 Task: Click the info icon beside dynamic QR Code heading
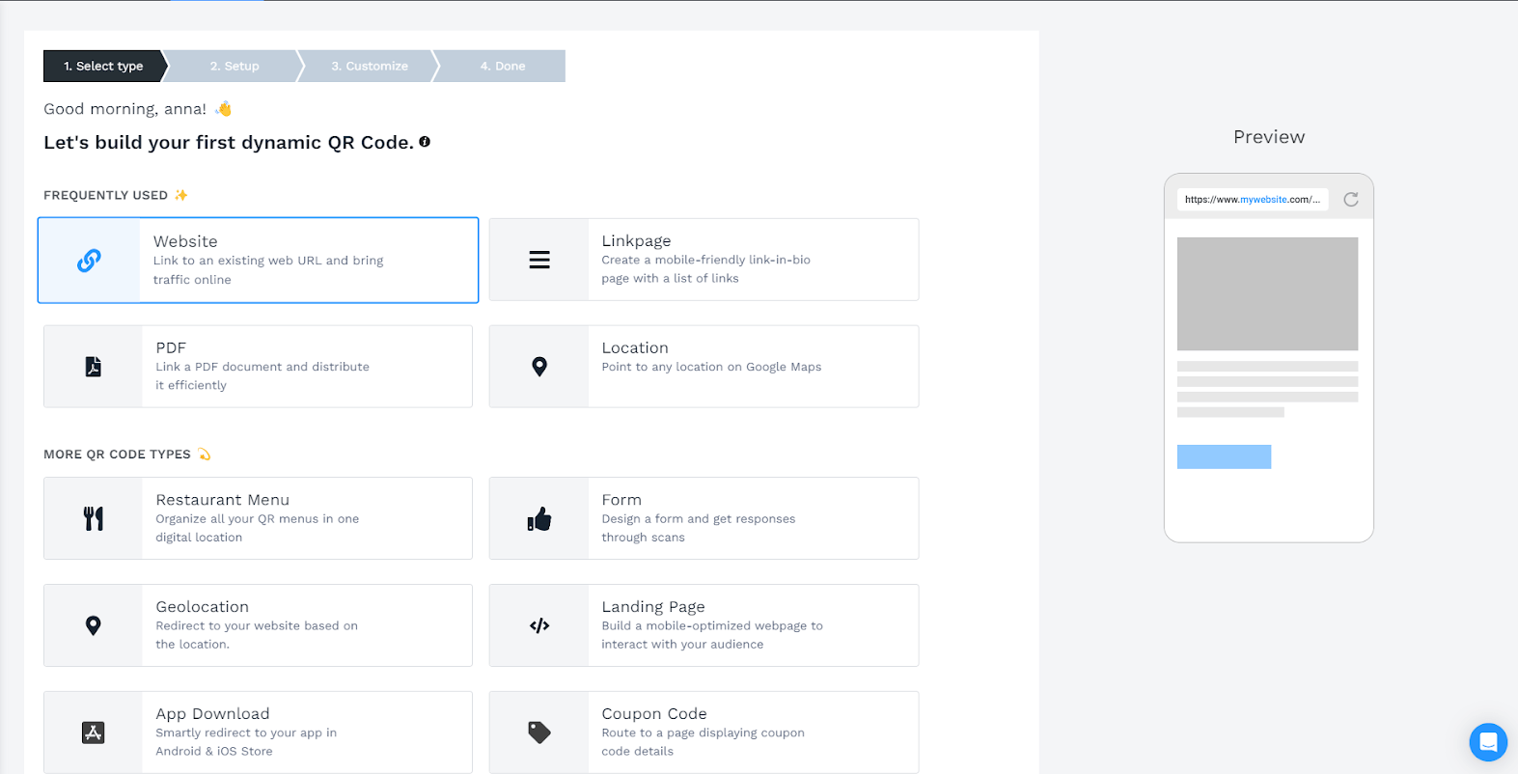[x=425, y=142]
